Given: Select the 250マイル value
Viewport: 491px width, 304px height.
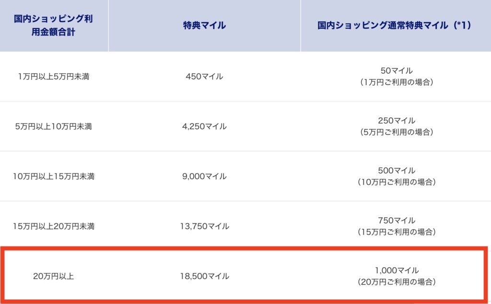Looking at the screenshot, I should tap(396, 121).
